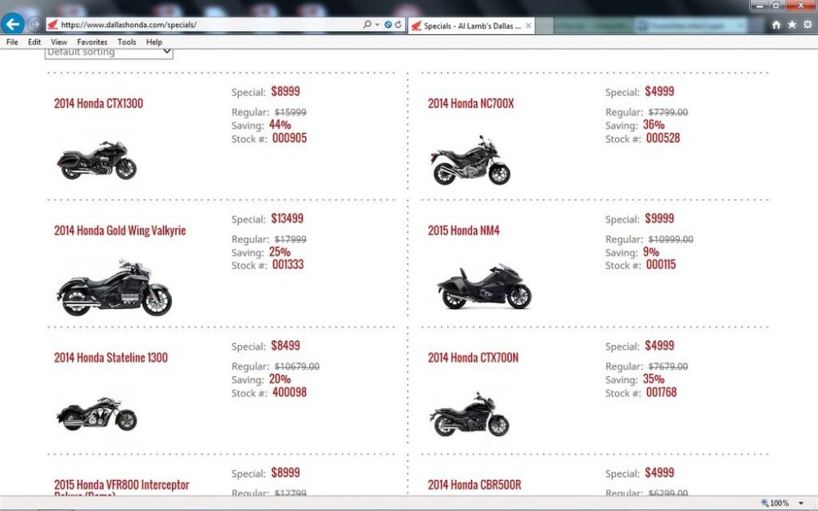The width and height of the screenshot is (818, 511).
Task: Switch to the Specials - Al Lamb's tab
Action: pyautogui.click(x=470, y=25)
